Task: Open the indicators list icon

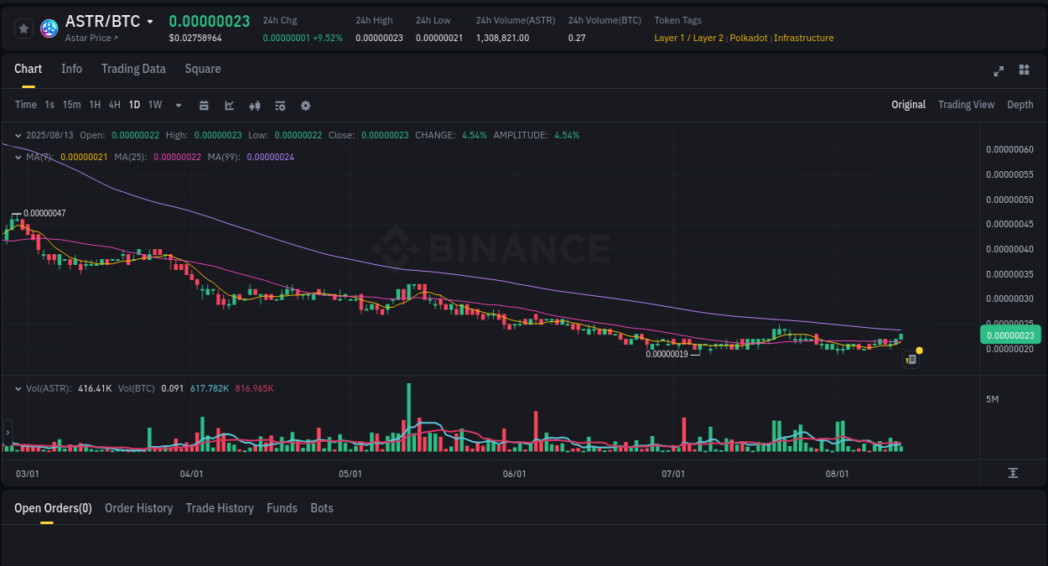Action: click(280, 105)
